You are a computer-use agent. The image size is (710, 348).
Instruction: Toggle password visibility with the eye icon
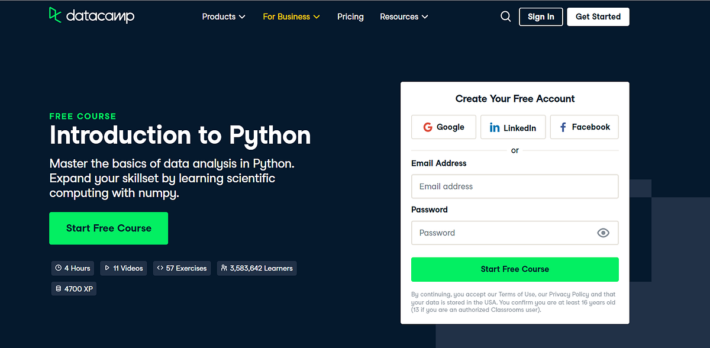(603, 233)
